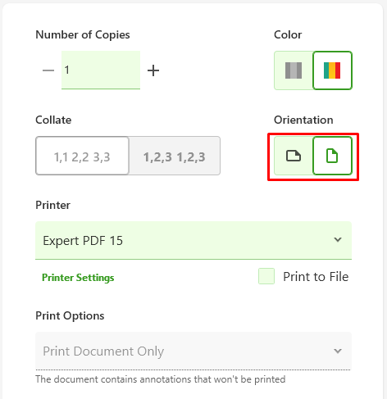The width and height of the screenshot is (387, 399).
Task: Open the Printer Settings link
Action: coord(78,278)
